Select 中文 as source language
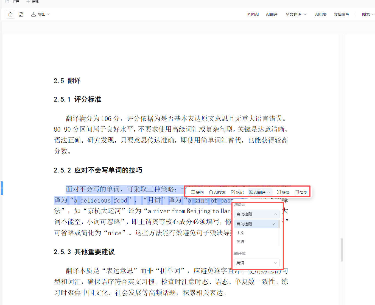This screenshot has width=375, height=305. tap(240, 233)
